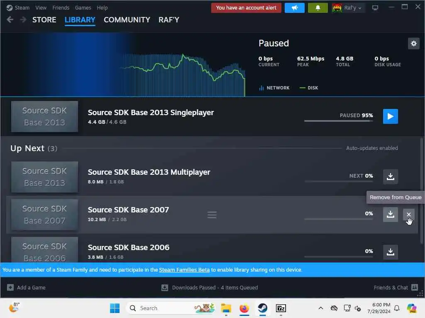Click the Steam logo menu
The height and width of the screenshot is (318, 425).
click(x=18, y=7)
